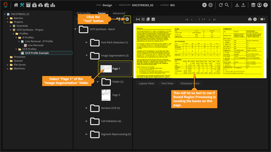Go to previous page in viewer
The width and height of the screenshot is (271, 152).
[192, 19]
